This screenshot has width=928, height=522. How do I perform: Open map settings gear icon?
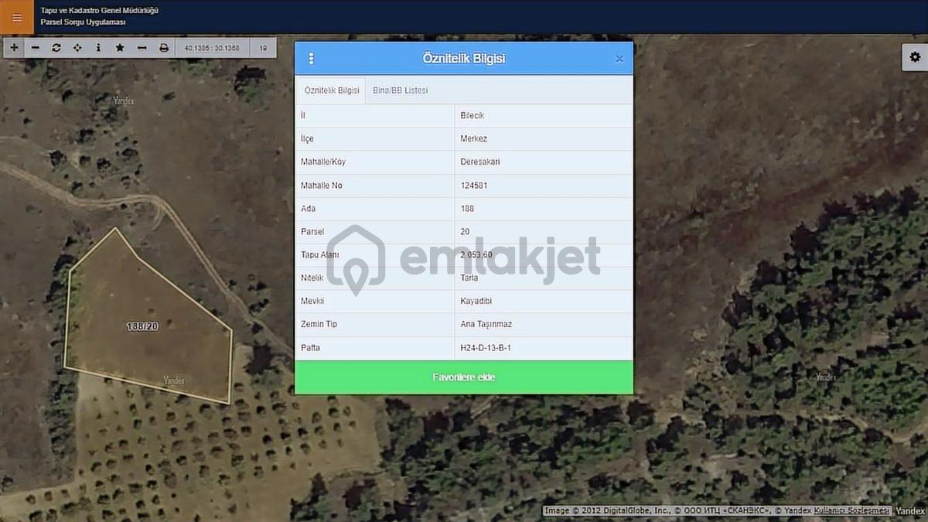[x=915, y=57]
